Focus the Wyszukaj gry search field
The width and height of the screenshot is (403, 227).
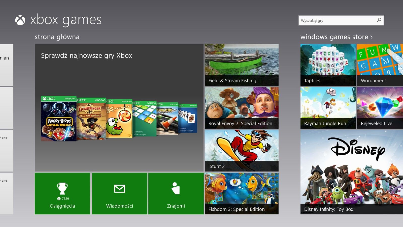(x=341, y=20)
